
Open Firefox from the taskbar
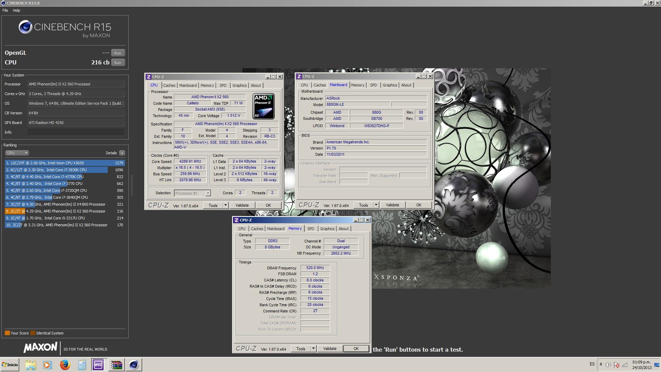65,365
